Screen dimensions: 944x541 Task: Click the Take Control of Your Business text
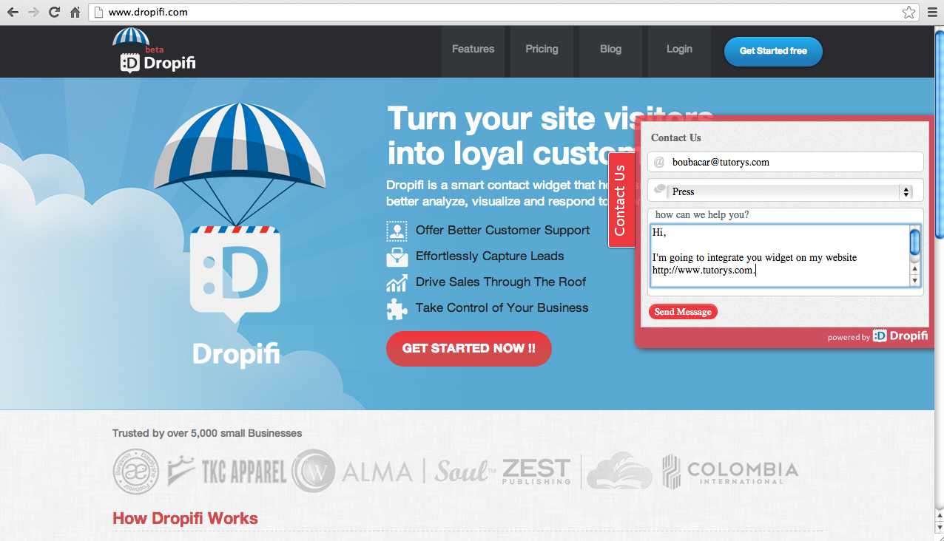pos(502,308)
